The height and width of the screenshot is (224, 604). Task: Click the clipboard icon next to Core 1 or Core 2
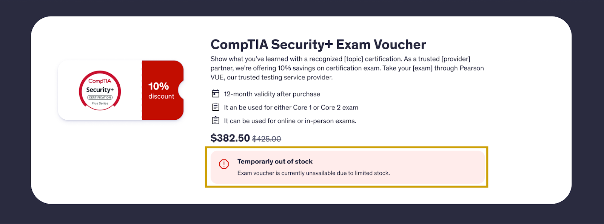[216, 107]
